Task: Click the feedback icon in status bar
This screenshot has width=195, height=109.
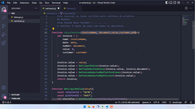Action: (x=186, y=102)
